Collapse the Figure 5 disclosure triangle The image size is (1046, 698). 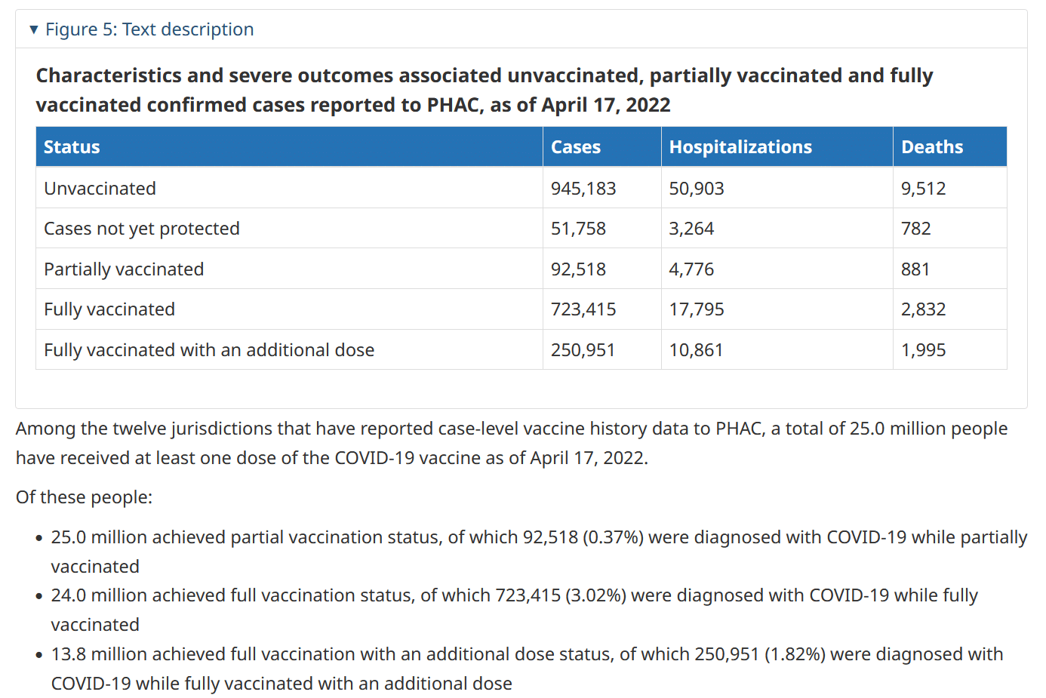coord(33,29)
